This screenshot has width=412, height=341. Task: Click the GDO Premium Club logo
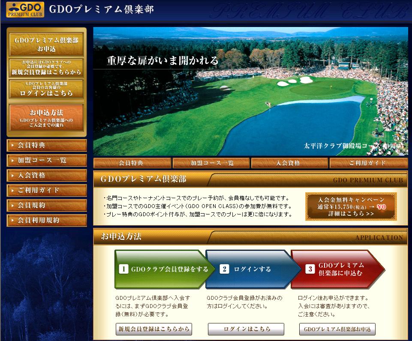point(25,9)
